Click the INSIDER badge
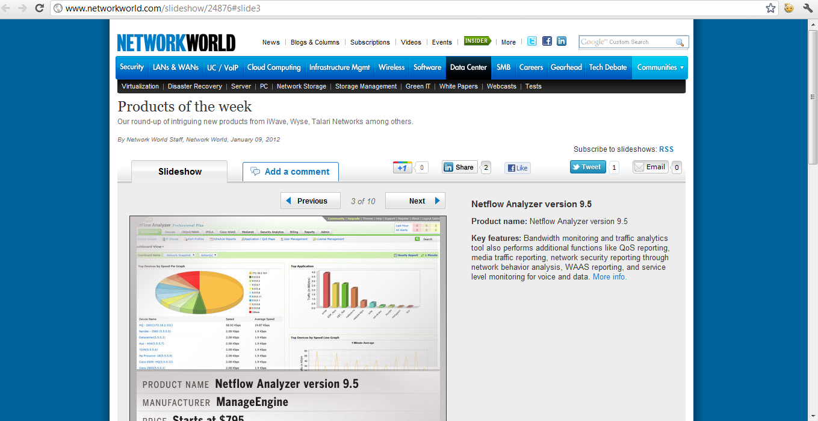 (x=477, y=41)
